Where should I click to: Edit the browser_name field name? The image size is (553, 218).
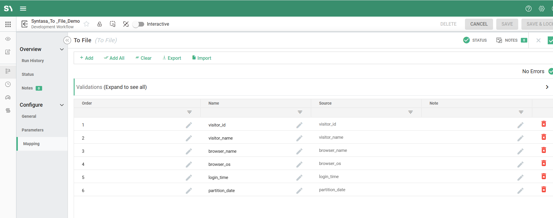(299, 151)
